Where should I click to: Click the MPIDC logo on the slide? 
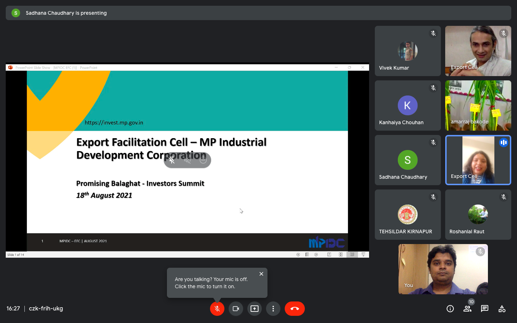pos(327,242)
